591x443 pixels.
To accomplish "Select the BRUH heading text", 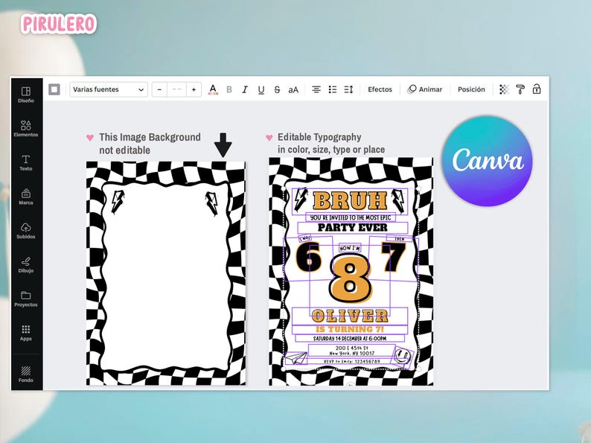I will point(350,200).
